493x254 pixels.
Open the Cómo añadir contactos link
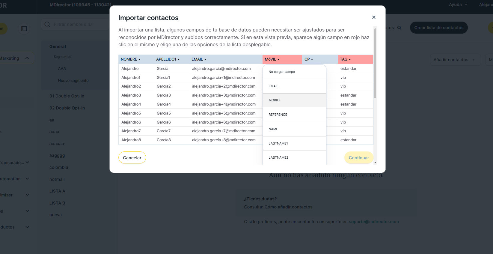(288, 207)
